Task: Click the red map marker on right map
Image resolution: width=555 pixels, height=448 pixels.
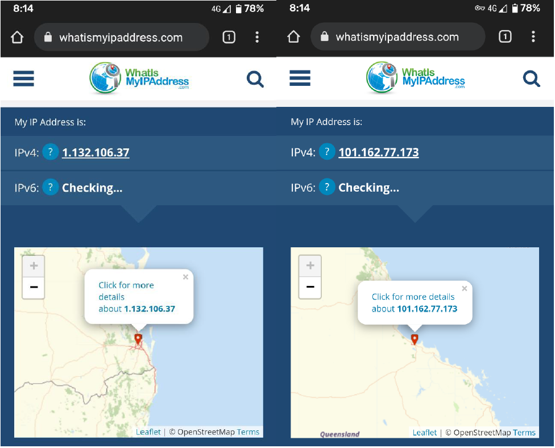Action: point(415,339)
